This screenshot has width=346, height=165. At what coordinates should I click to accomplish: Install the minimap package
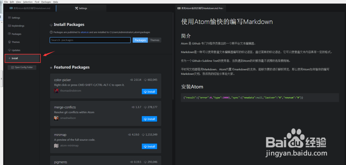click(x=149, y=146)
